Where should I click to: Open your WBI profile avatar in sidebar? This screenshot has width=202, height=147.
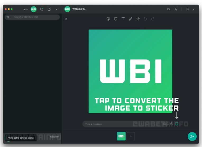coord(34,9)
